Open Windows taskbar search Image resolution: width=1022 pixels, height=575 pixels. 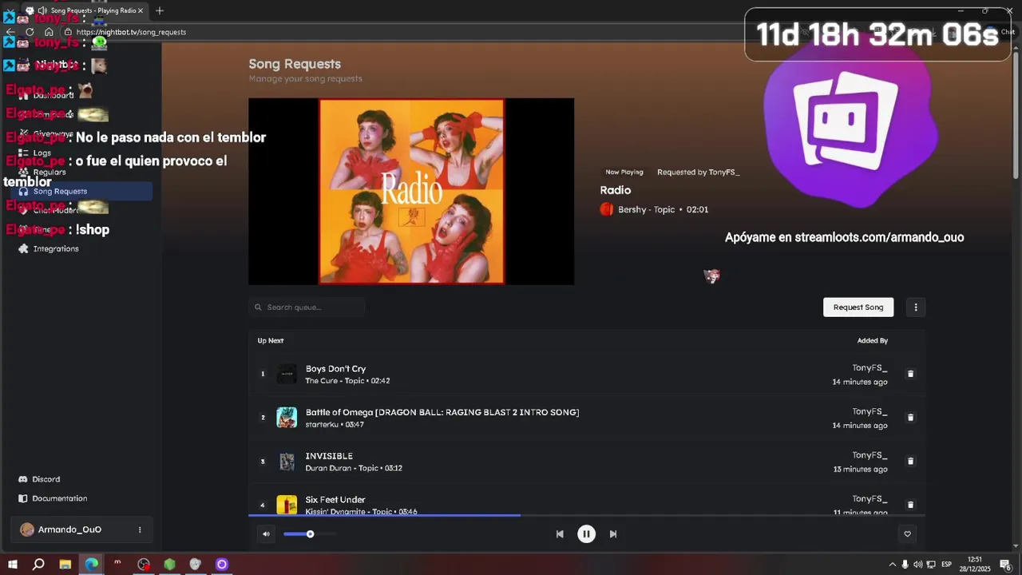38,565
